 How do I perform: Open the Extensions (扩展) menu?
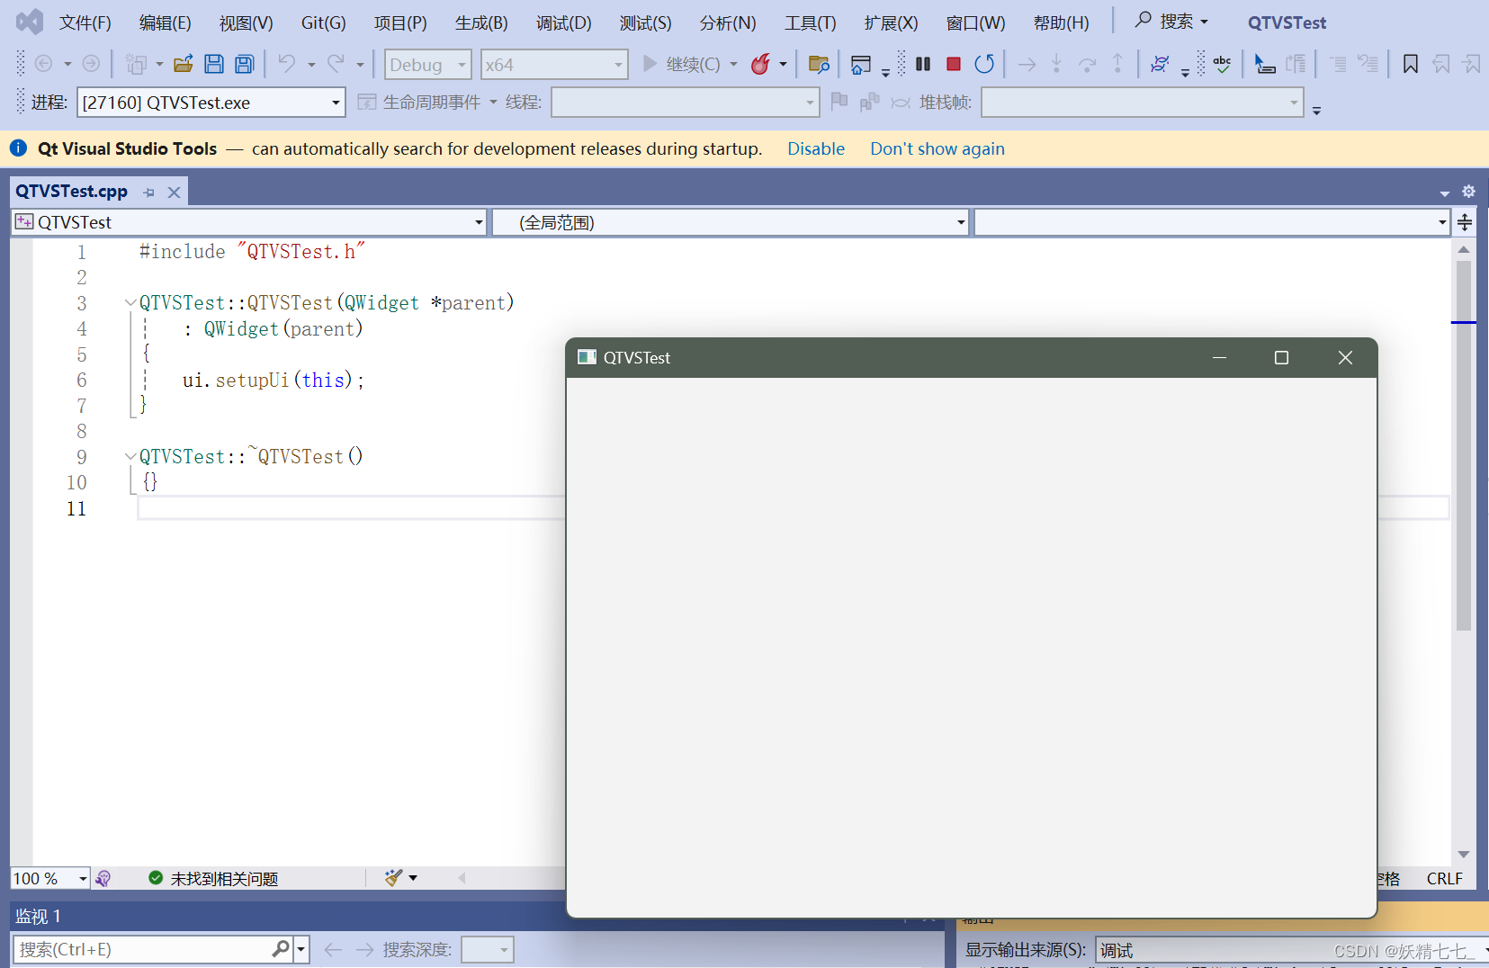892,22
